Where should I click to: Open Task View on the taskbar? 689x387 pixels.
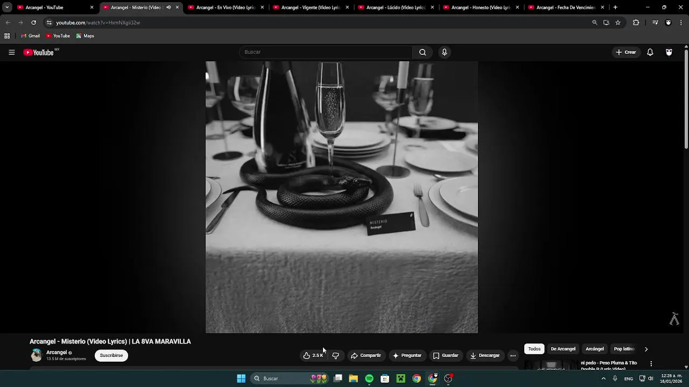(x=338, y=378)
